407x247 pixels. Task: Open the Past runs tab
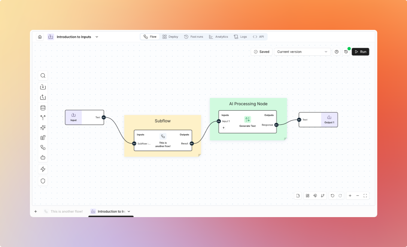pos(194,37)
